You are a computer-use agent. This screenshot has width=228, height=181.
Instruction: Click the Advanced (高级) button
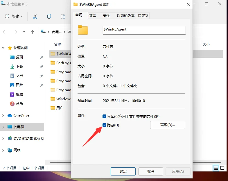point(168,125)
